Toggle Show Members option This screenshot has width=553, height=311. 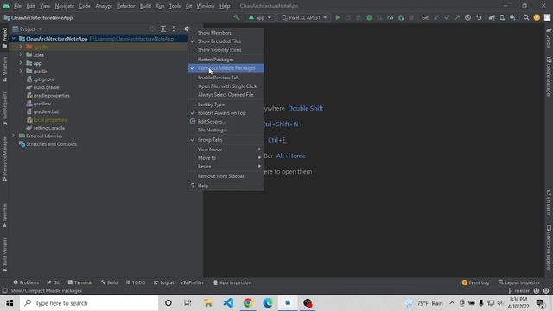[226, 33]
